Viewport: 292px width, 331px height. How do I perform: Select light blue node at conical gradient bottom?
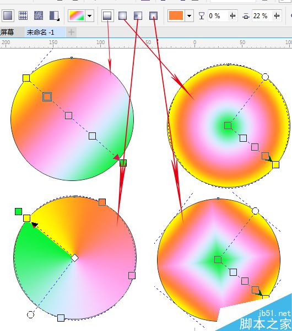[x=61, y=318]
